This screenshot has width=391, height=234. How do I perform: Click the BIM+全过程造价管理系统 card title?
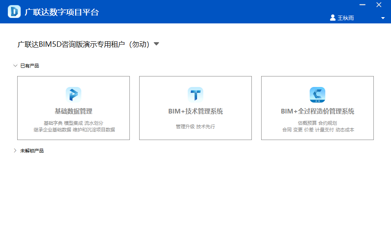[317, 111]
